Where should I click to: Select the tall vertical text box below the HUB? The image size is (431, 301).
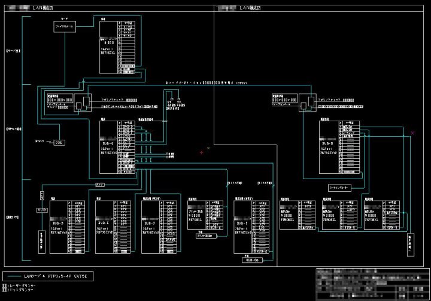click(42, 242)
